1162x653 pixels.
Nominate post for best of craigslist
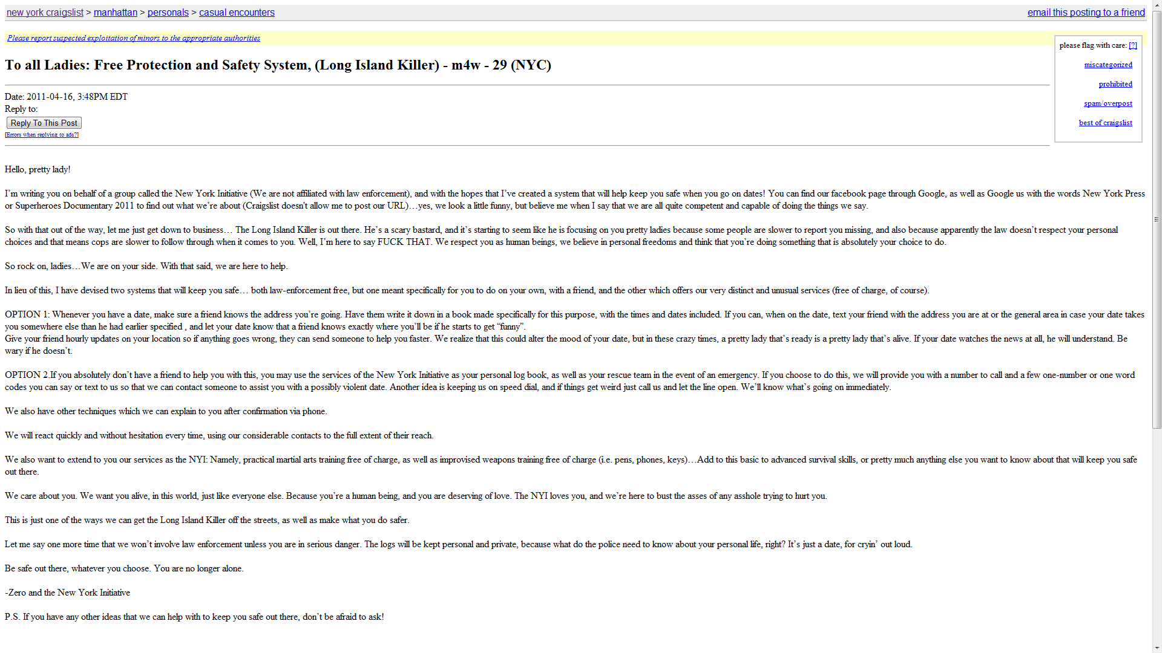tap(1105, 123)
